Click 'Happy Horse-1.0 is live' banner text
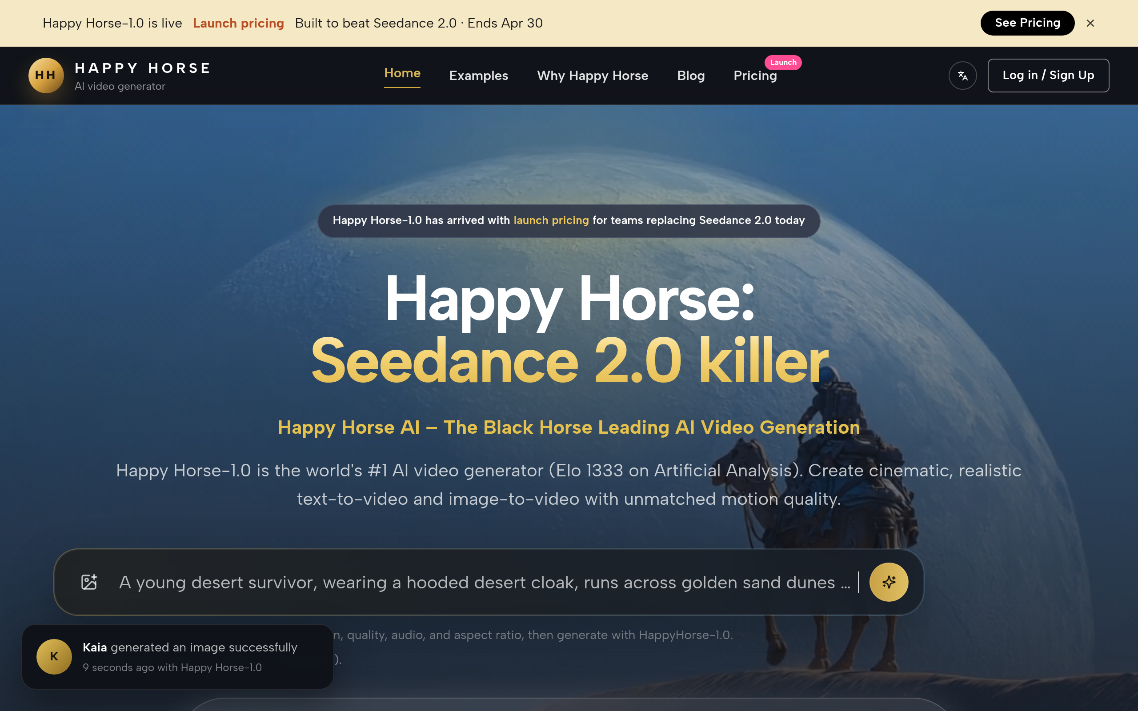This screenshot has width=1138, height=711. 112,23
